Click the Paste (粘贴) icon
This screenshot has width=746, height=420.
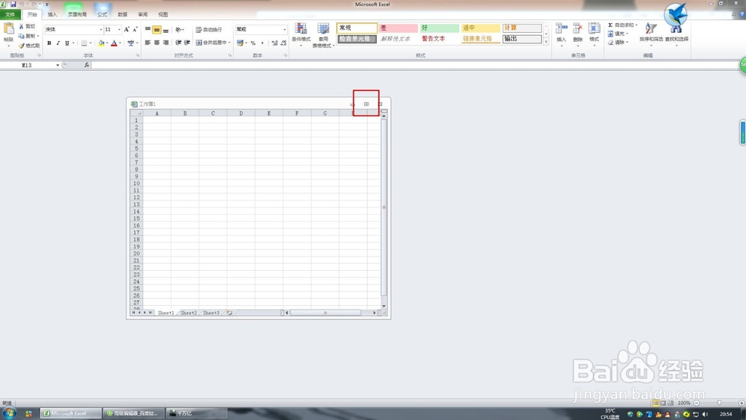coord(8,30)
